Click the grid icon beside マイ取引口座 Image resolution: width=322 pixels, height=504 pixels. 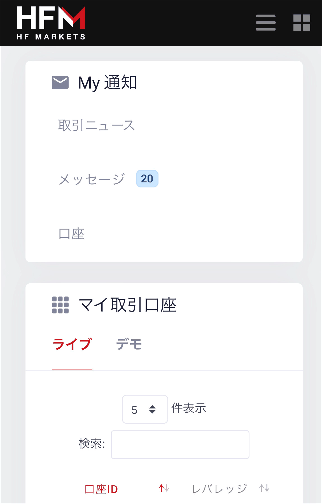click(x=60, y=305)
